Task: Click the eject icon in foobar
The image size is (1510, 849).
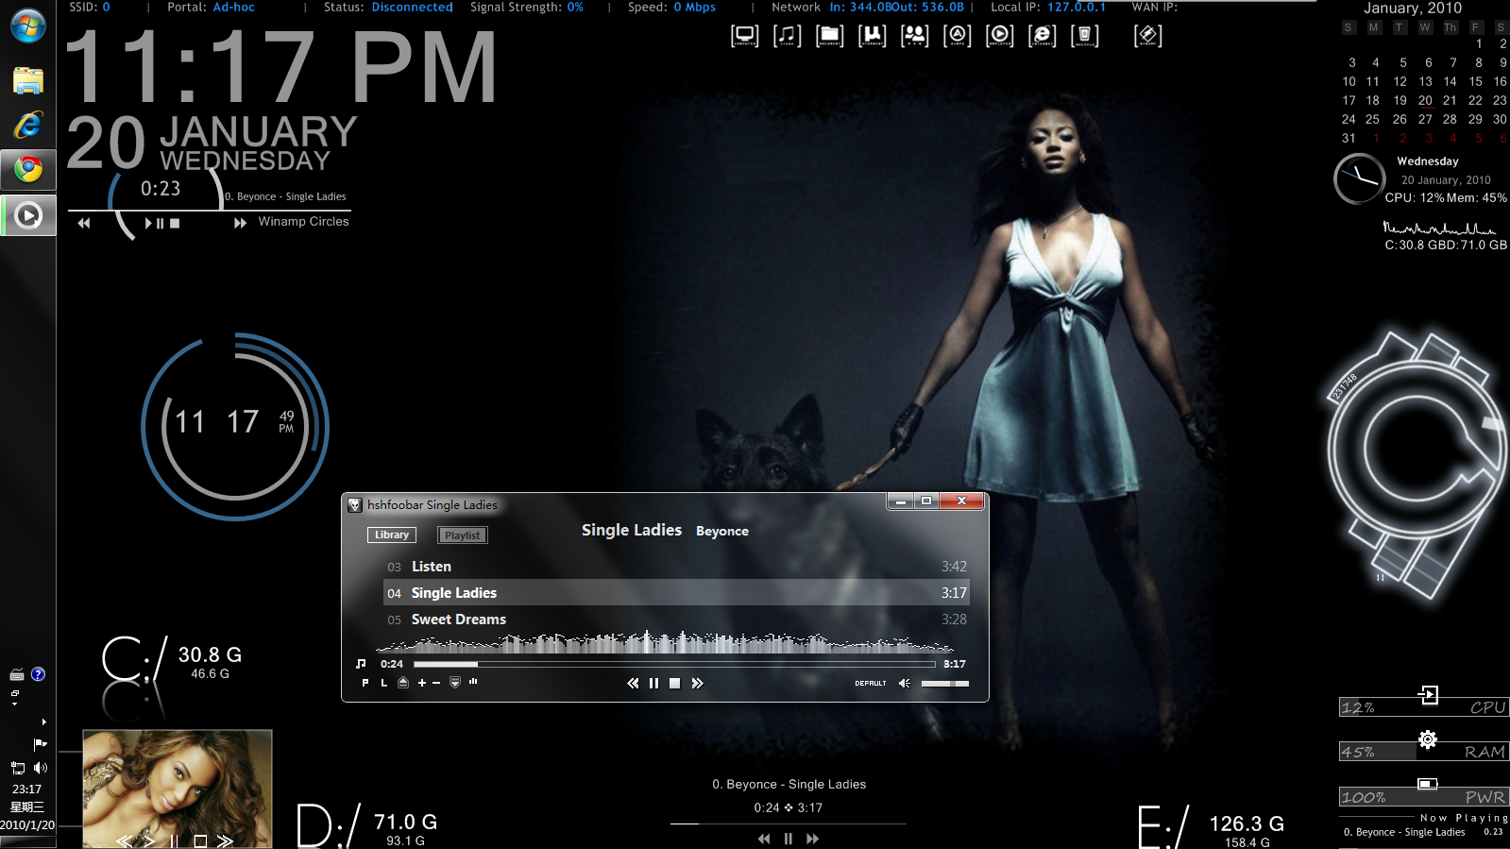Action: pyautogui.click(x=403, y=683)
